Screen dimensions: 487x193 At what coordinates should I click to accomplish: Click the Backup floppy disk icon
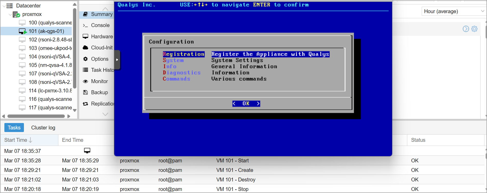[85, 92]
